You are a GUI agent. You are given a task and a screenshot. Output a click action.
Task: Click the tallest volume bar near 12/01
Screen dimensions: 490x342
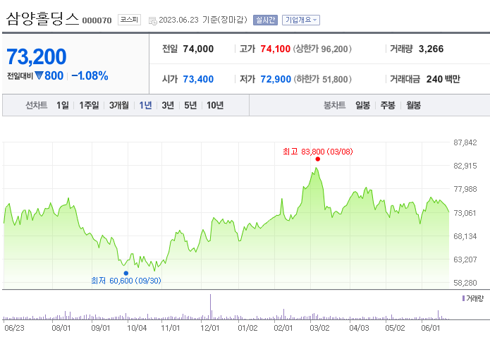210,307
